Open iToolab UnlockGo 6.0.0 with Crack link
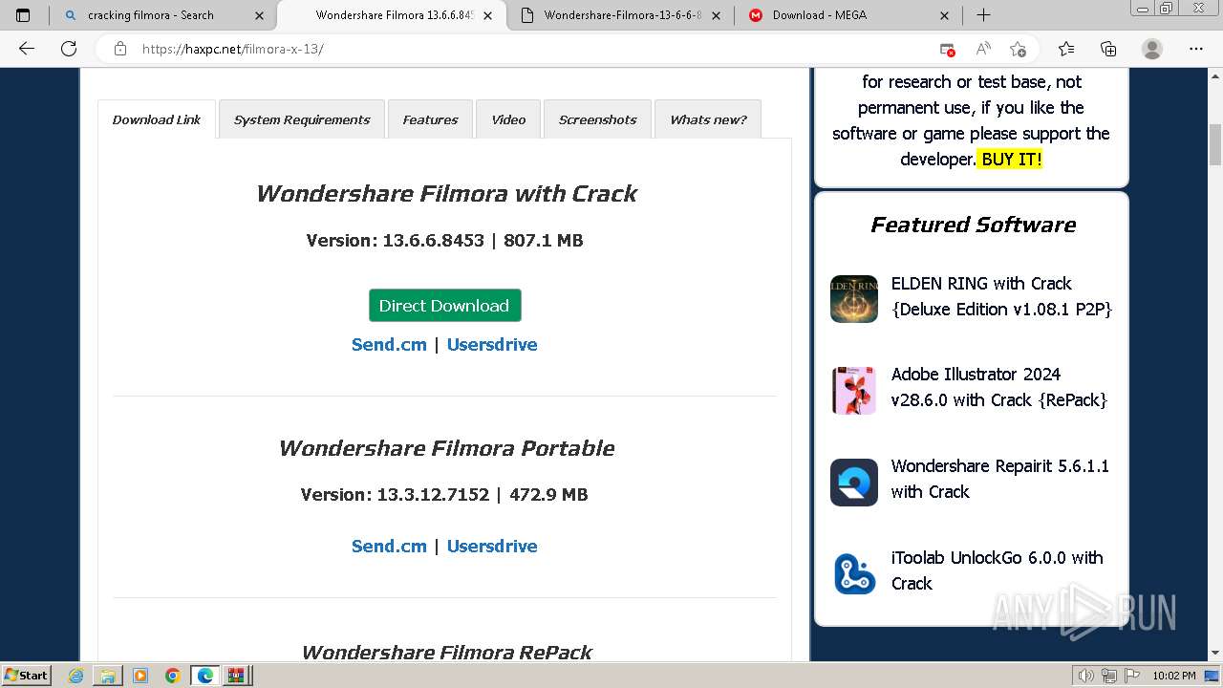The image size is (1223, 688). click(x=997, y=570)
